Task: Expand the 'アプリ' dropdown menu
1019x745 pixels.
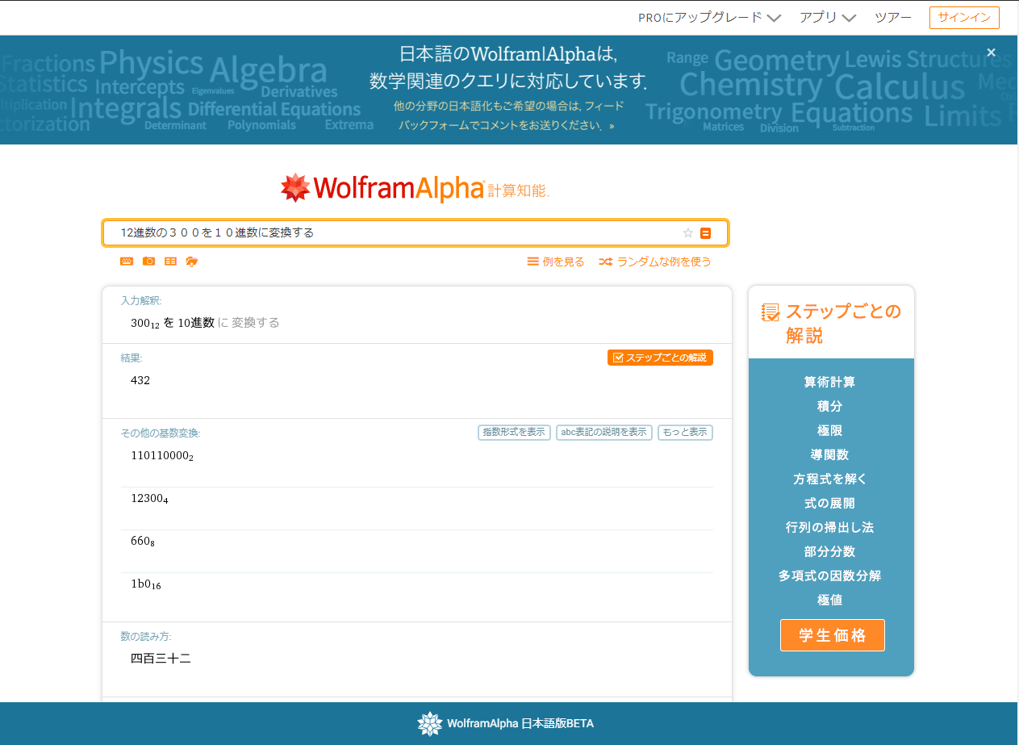Action: 828,17
